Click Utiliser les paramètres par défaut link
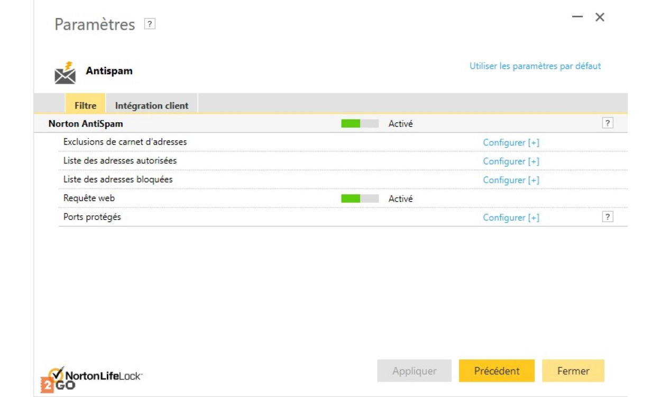The height and width of the screenshot is (397, 661). coord(535,66)
